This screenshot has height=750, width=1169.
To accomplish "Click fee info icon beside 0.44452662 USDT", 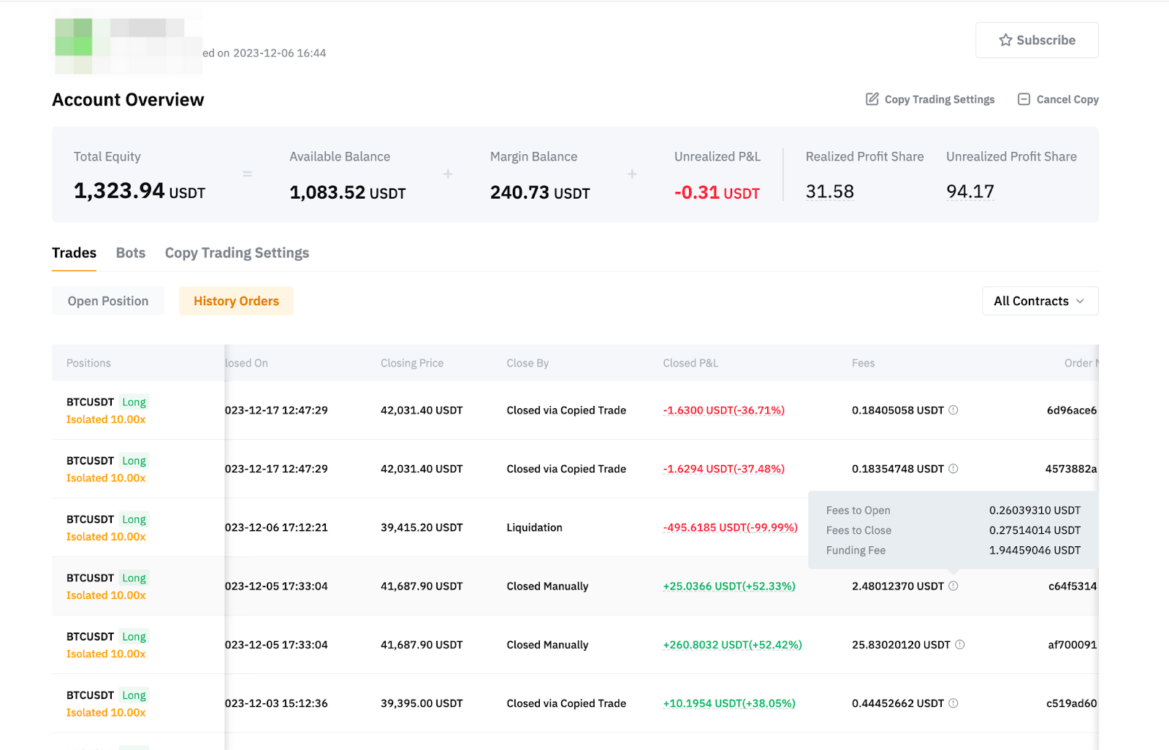I will tap(953, 703).
